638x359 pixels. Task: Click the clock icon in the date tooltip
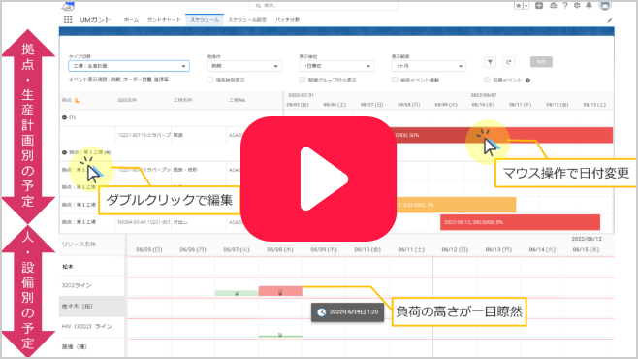[322, 312]
